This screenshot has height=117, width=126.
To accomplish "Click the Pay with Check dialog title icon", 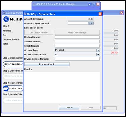I will click(x=25, y=14).
